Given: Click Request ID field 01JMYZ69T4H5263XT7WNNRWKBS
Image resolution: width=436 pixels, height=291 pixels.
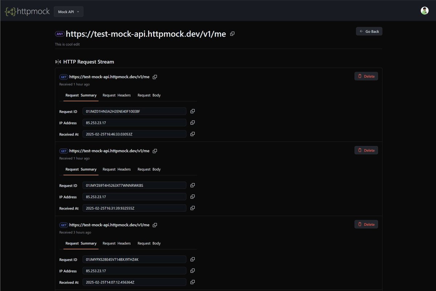Looking at the screenshot, I should coord(134,186).
